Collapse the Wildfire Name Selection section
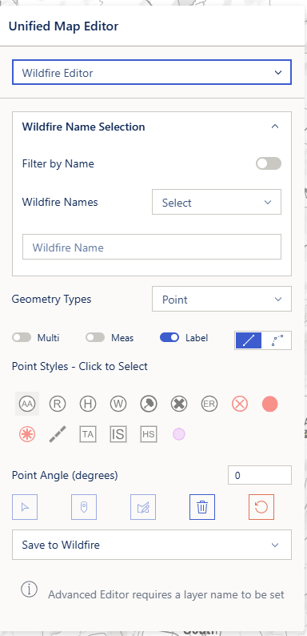 click(x=275, y=127)
